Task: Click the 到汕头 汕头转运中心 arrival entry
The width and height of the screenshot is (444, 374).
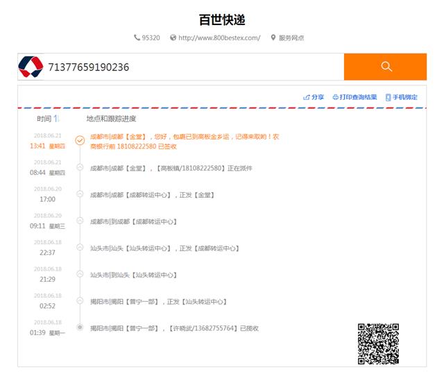Action: [x=133, y=275]
